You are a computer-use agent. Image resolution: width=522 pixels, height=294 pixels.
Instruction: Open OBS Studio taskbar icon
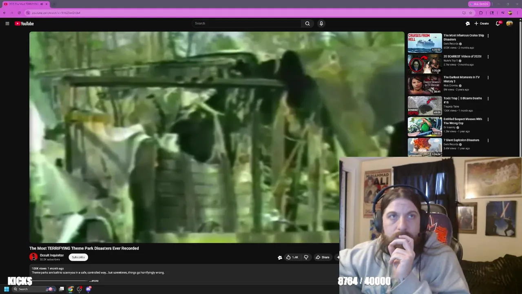[80, 289]
